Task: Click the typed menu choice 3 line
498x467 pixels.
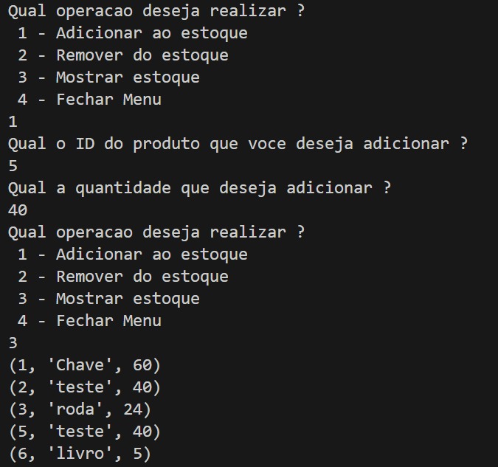Action: click(13, 342)
